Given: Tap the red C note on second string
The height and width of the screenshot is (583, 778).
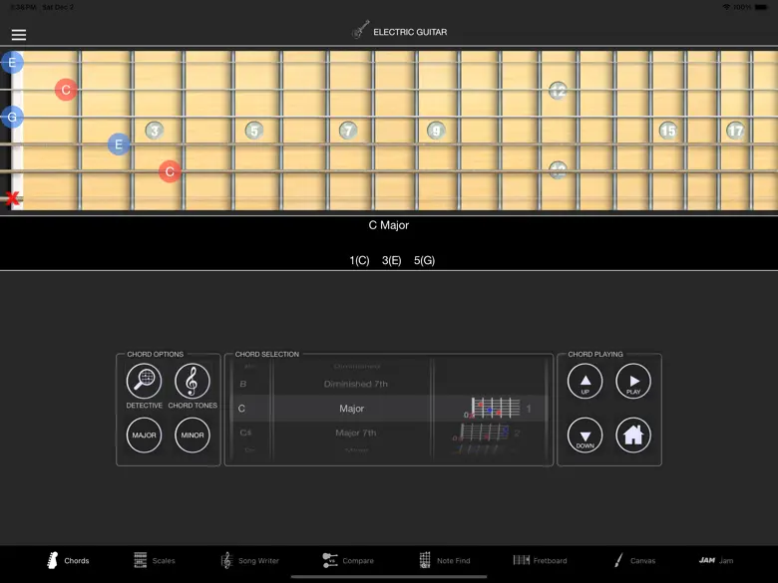Looking at the screenshot, I should click(x=66, y=90).
